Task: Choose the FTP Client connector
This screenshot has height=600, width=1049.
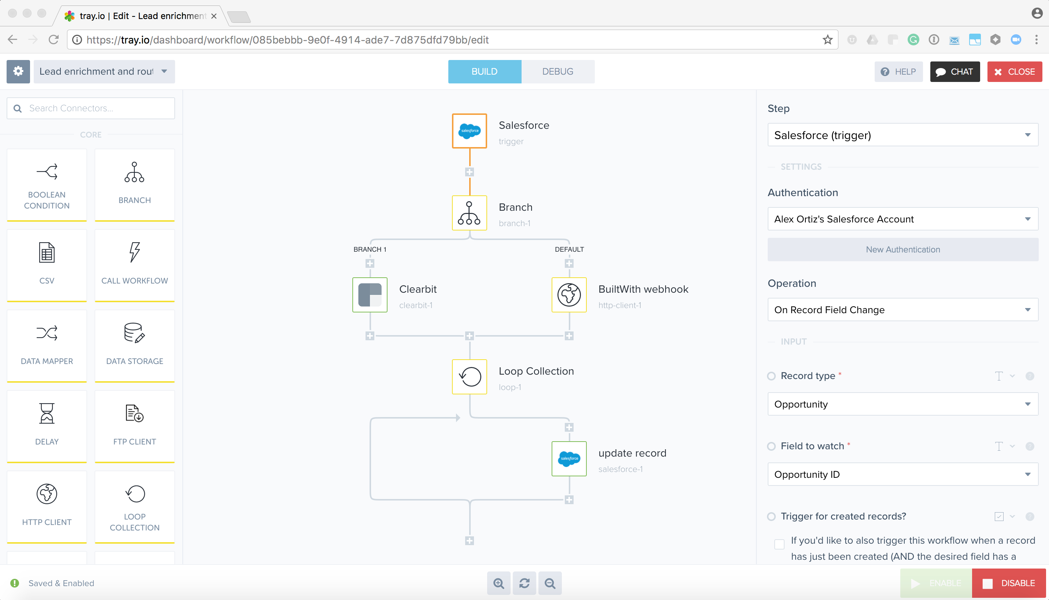Action: [134, 426]
